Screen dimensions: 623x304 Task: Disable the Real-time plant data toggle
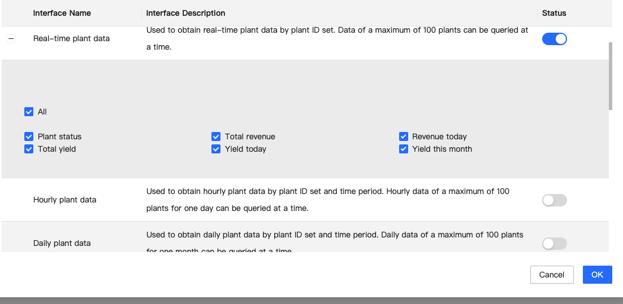(x=554, y=39)
